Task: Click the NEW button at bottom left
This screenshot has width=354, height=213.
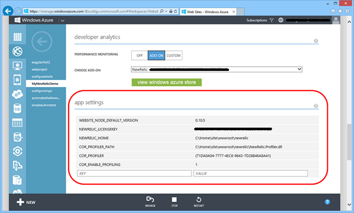Action: (x=26, y=202)
